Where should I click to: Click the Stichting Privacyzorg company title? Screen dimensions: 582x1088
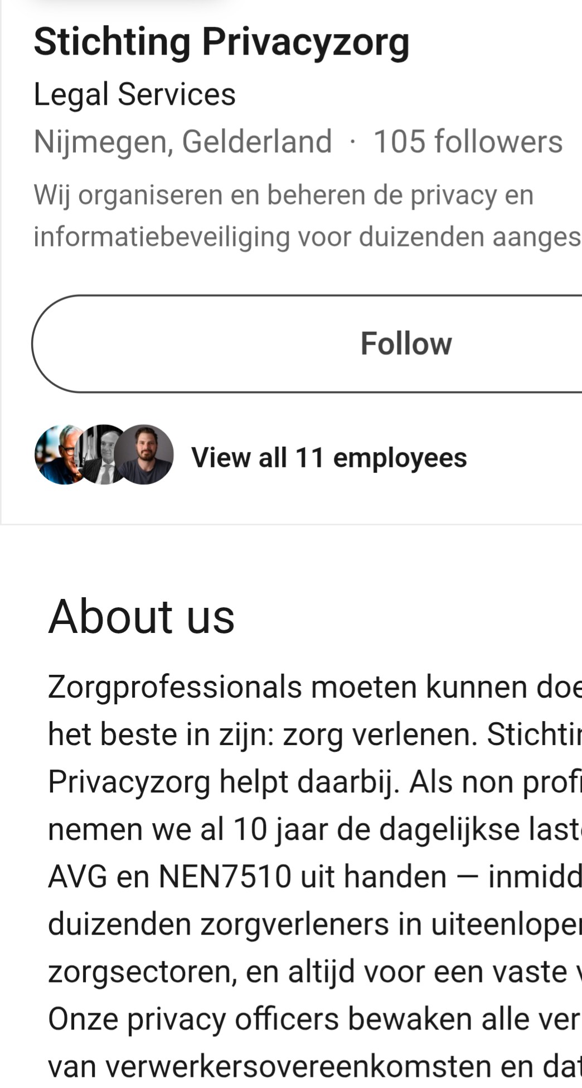point(221,42)
